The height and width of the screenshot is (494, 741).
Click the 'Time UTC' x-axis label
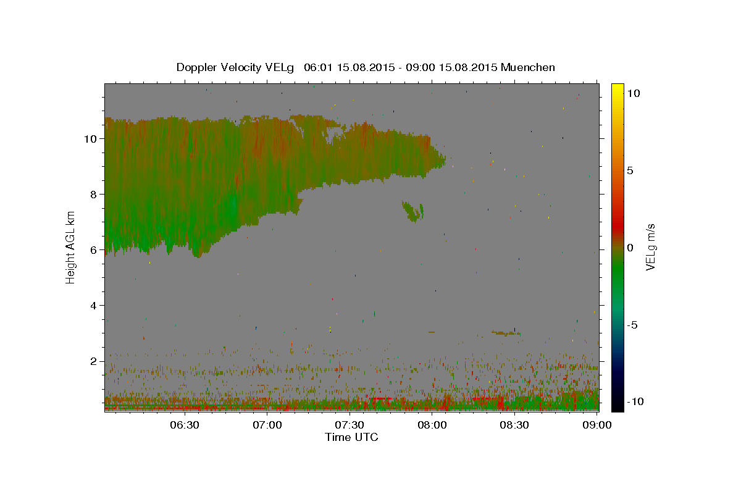[x=351, y=437]
